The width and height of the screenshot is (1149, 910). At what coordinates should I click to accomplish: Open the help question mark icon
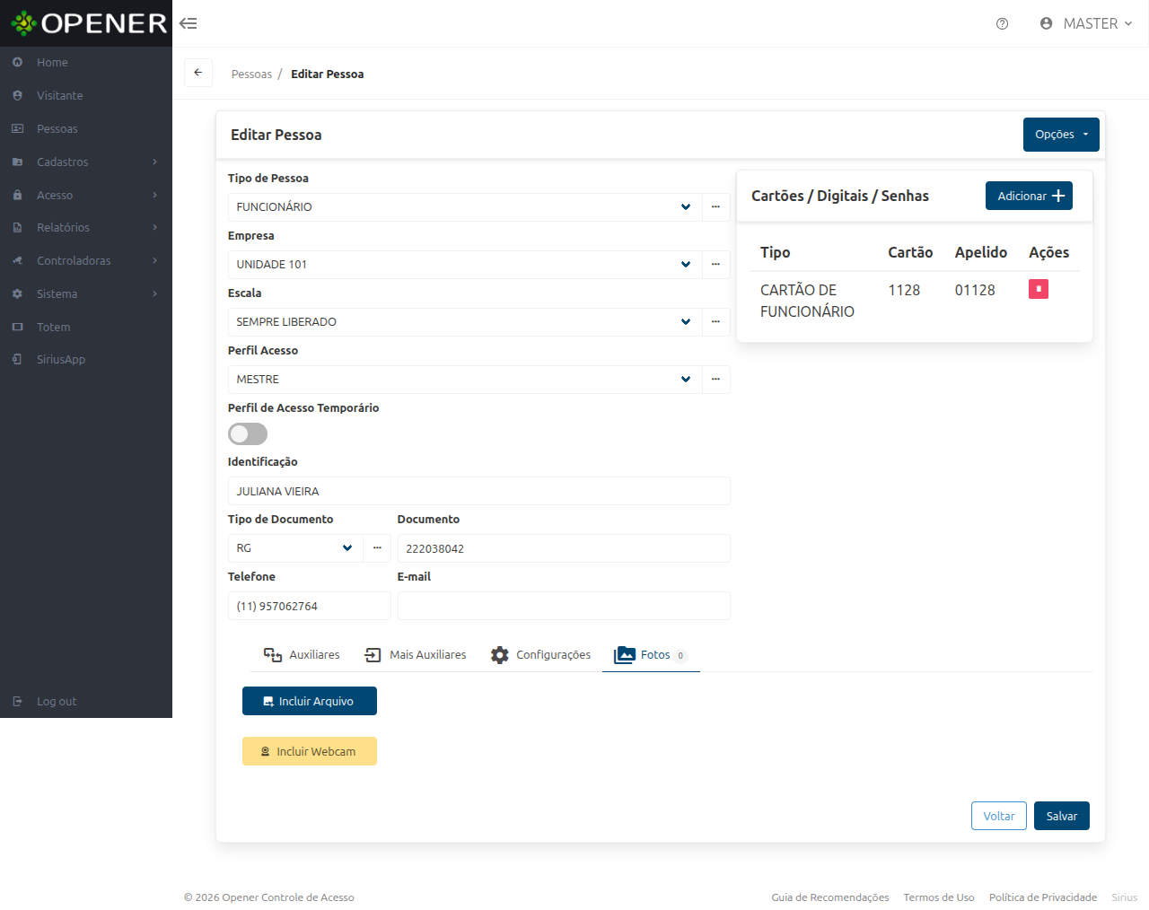coord(1002,23)
